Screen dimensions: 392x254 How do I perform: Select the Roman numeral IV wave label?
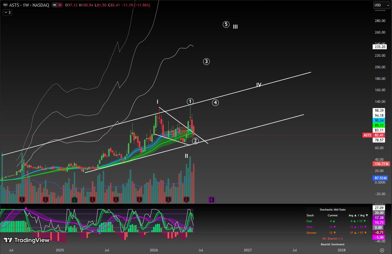(x=259, y=85)
